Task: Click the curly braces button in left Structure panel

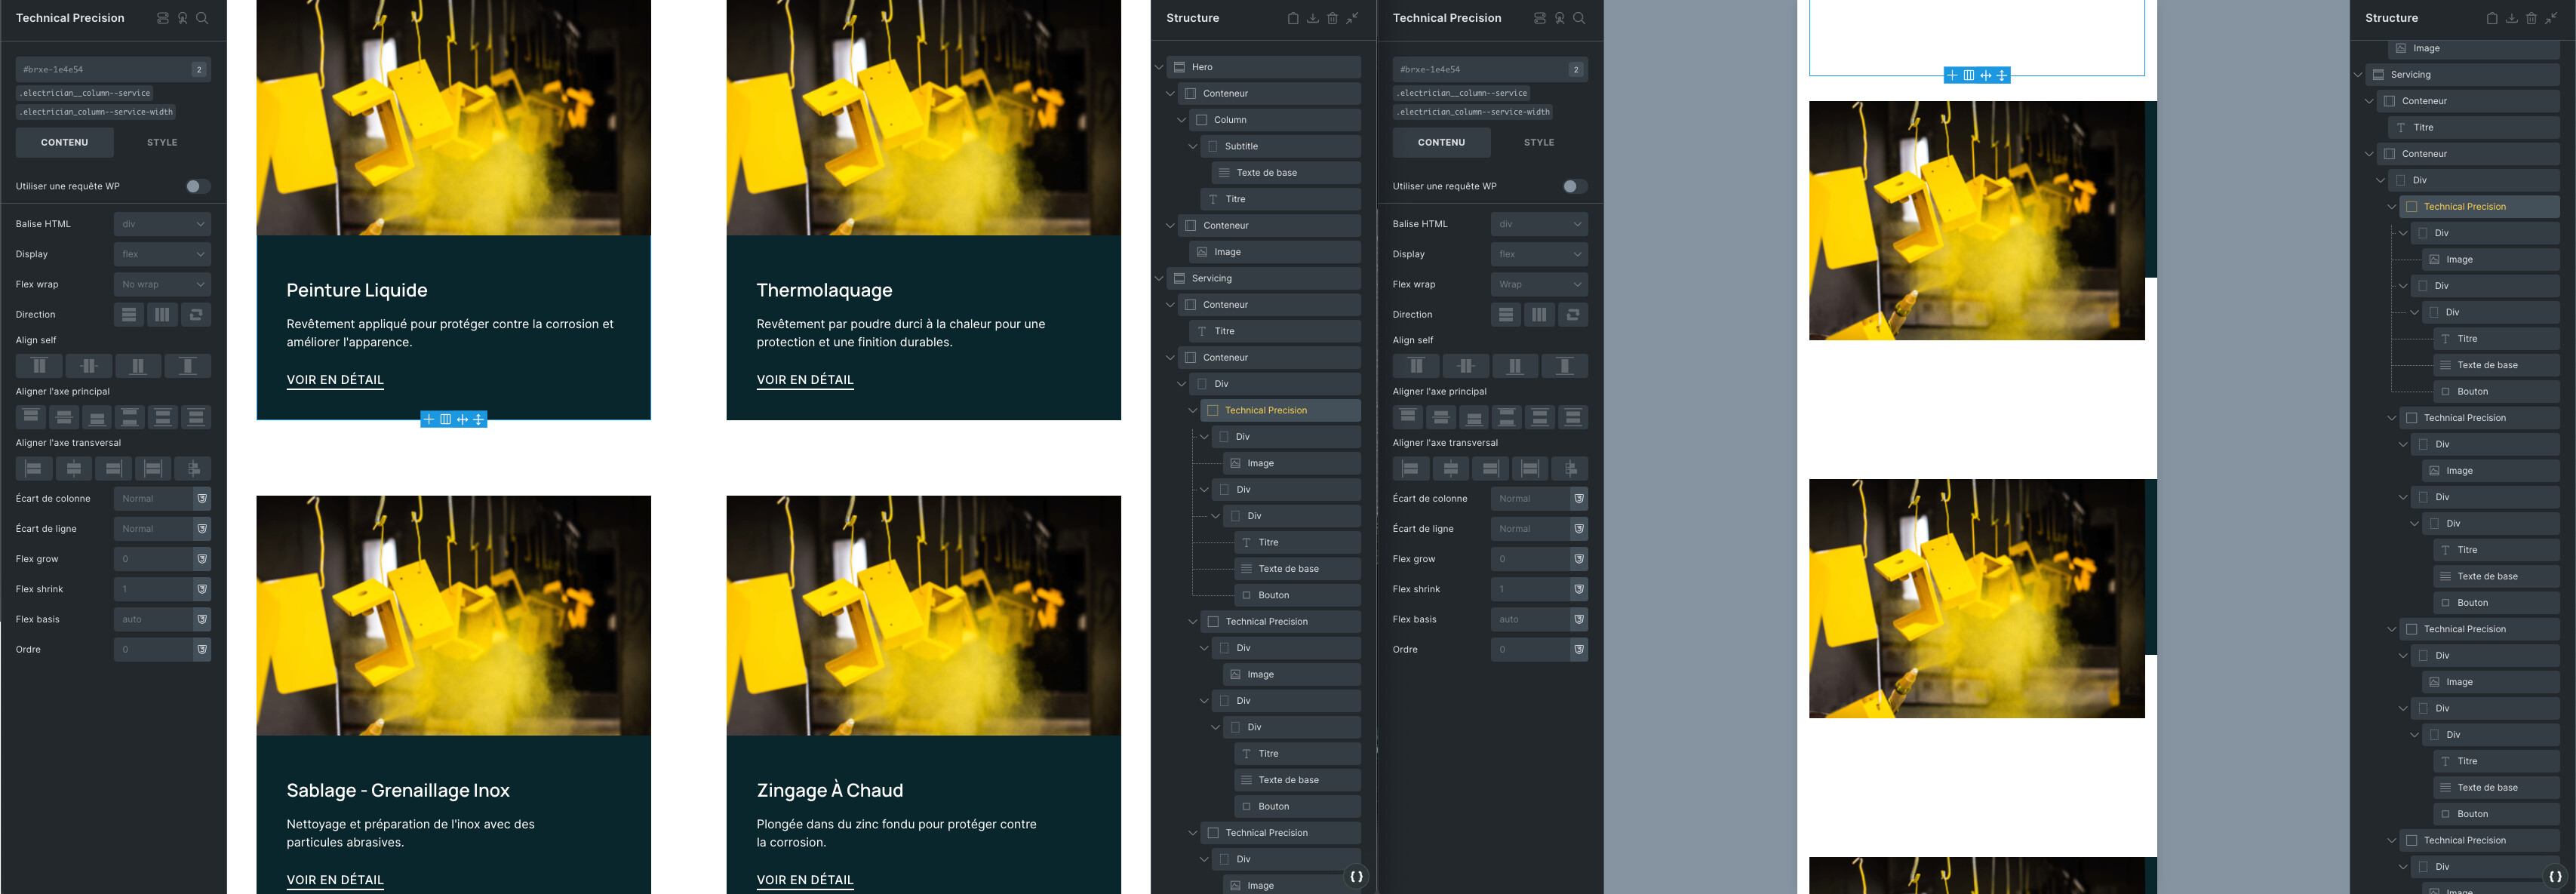Action: pyautogui.click(x=1356, y=877)
